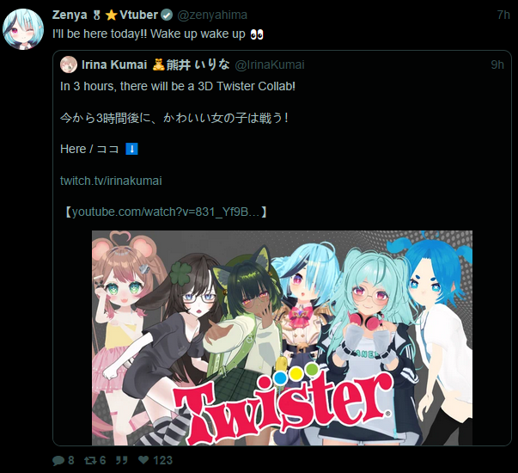The width and height of the screenshot is (518, 473).
Task: Click the quote marks icon
Action: [x=122, y=460]
